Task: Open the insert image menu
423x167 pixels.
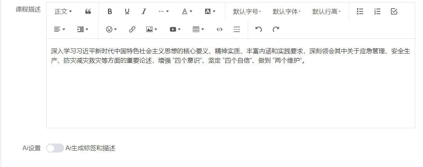Action: [x=151, y=29]
